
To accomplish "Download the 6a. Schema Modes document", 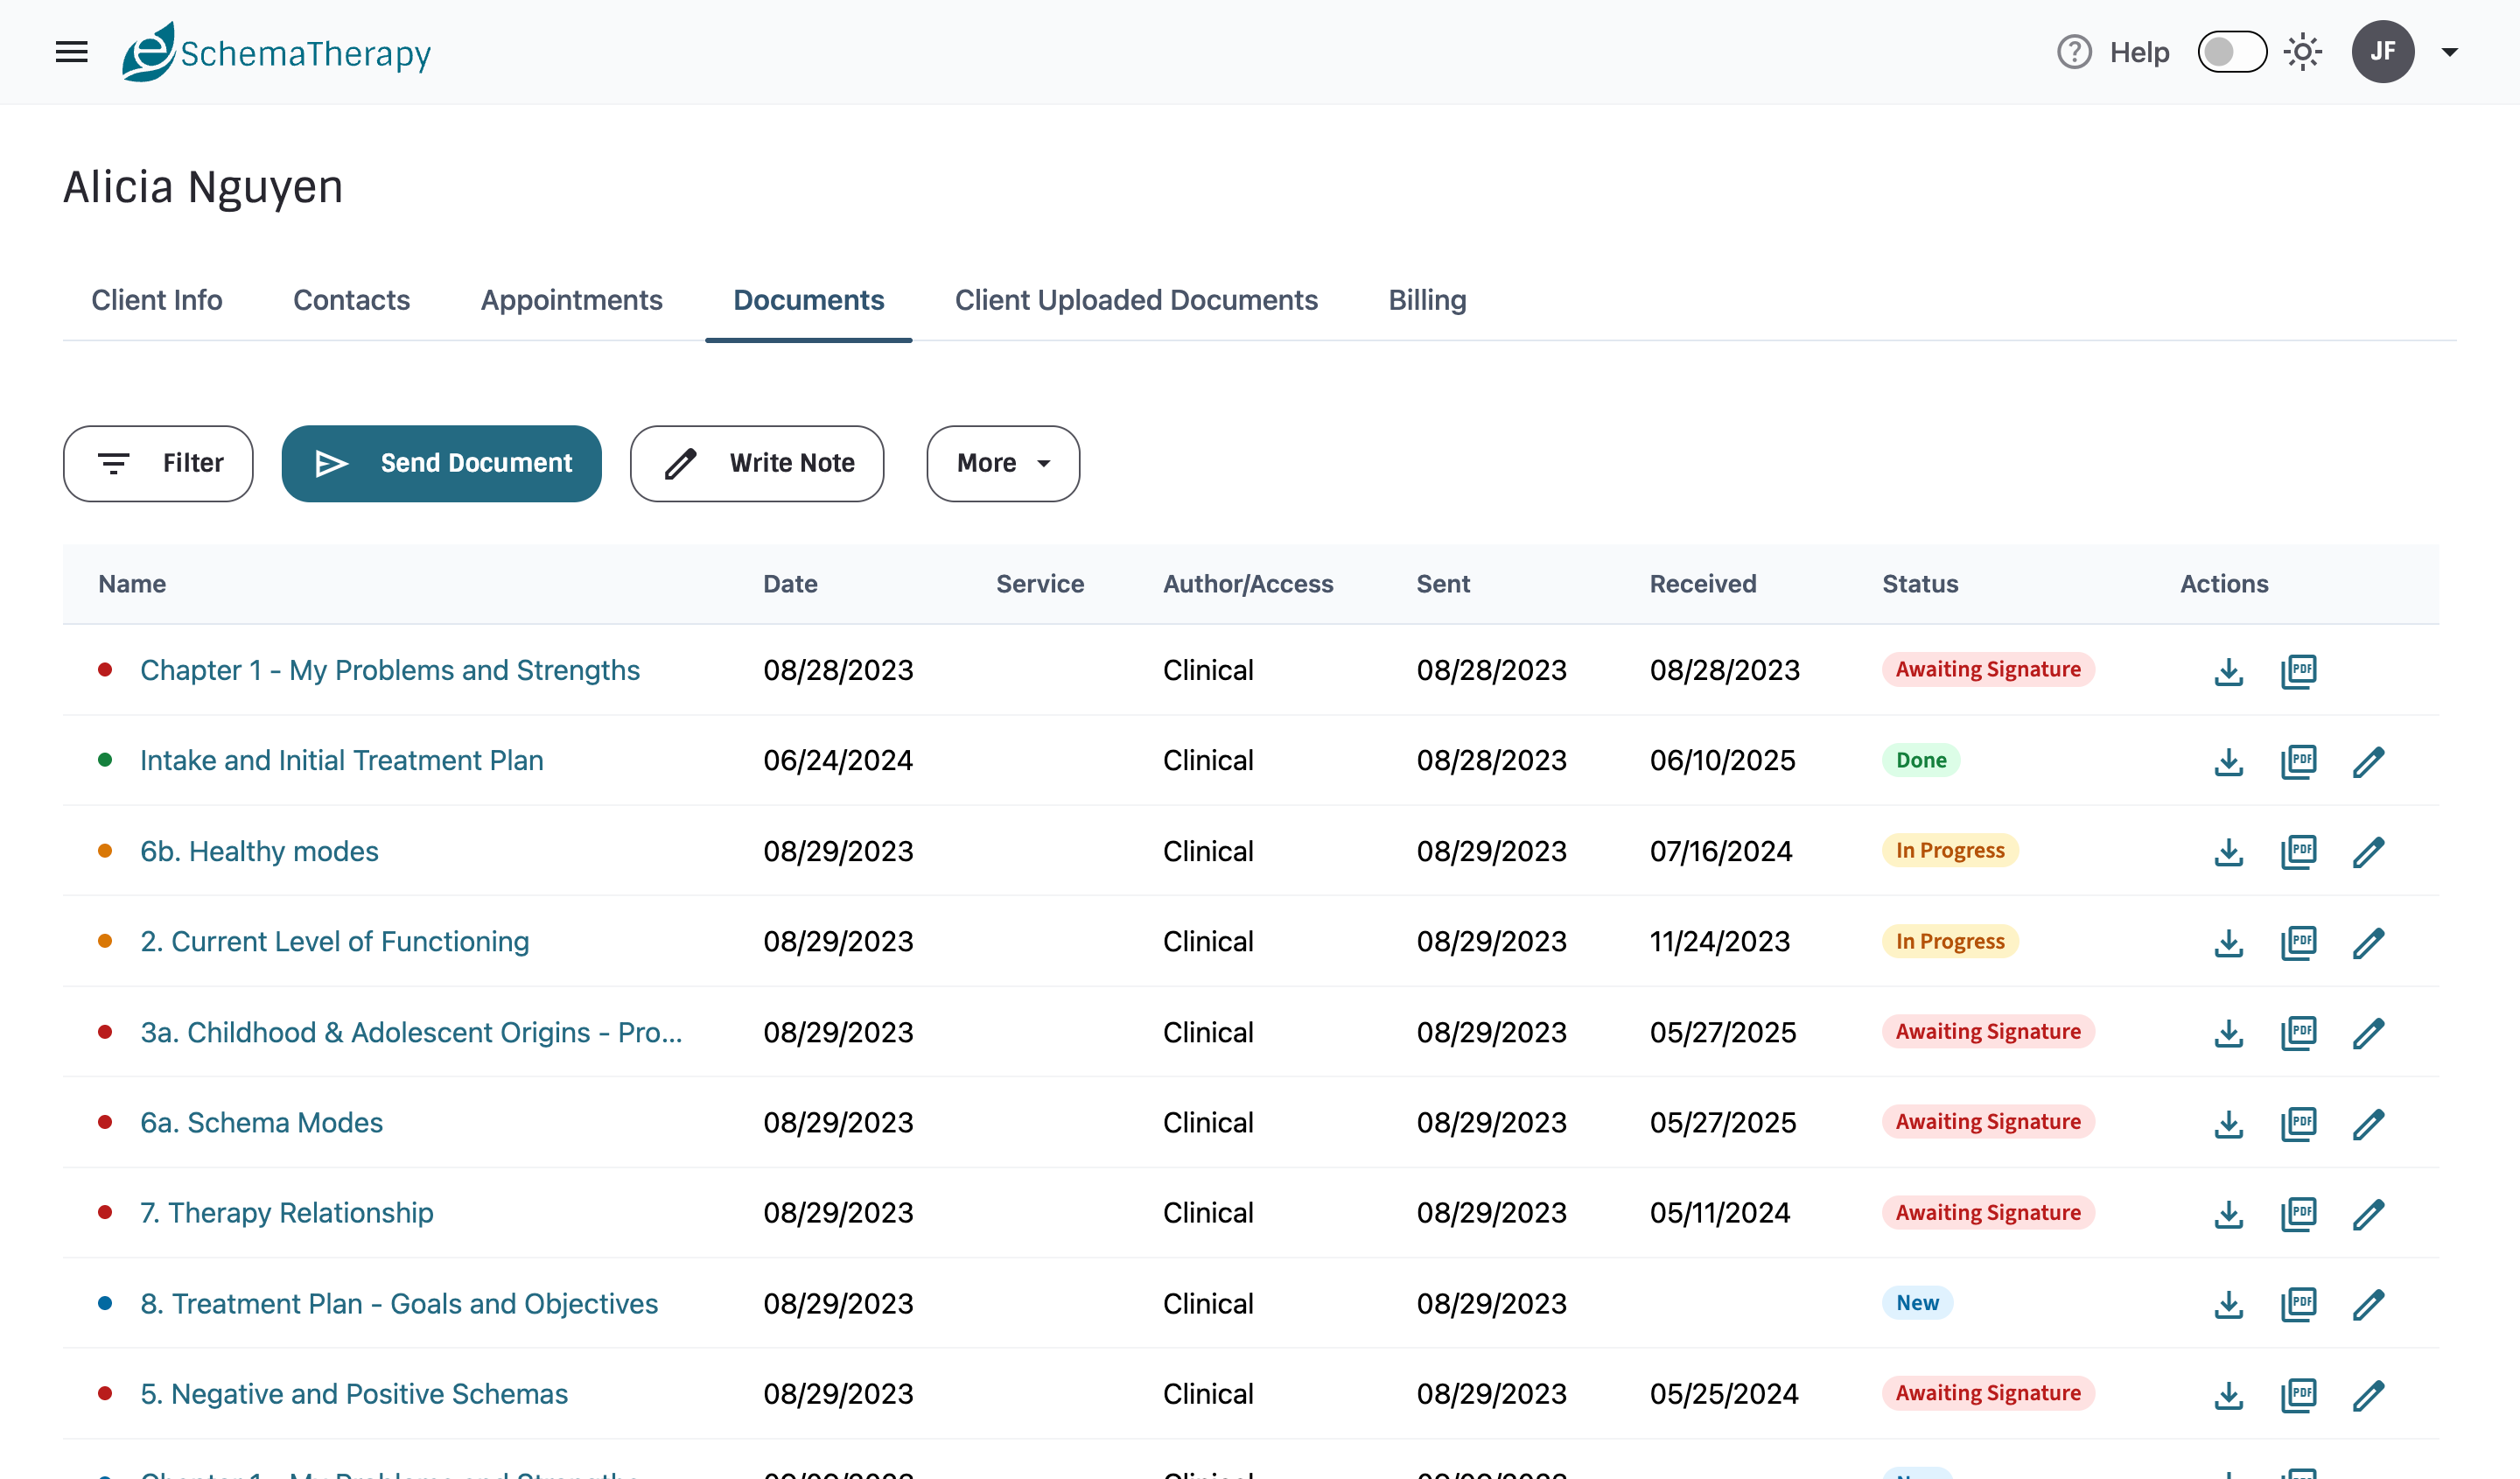I will [x=2228, y=1124].
